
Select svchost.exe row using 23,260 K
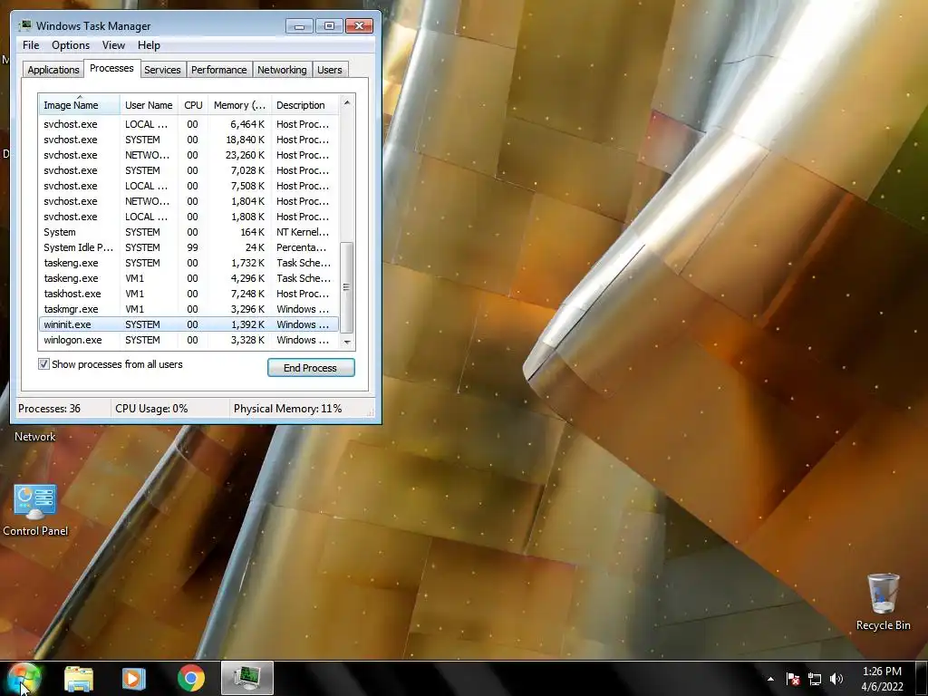coord(188,155)
